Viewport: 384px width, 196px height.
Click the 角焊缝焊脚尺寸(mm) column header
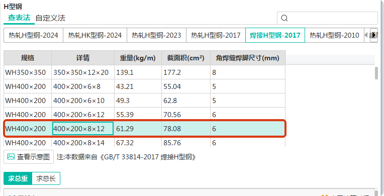[248, 58]
